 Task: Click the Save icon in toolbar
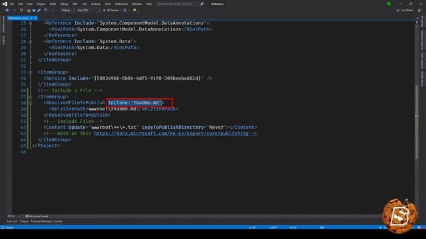(34, 11)
